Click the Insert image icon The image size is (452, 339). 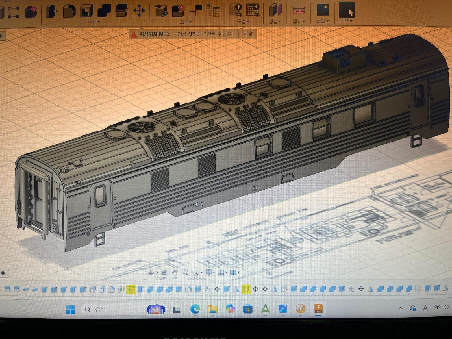322,10
